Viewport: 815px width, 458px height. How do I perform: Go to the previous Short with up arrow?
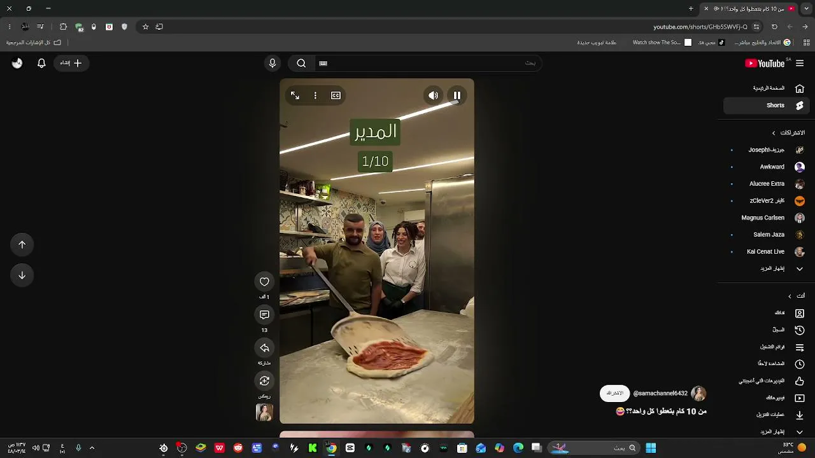point(22,245)
